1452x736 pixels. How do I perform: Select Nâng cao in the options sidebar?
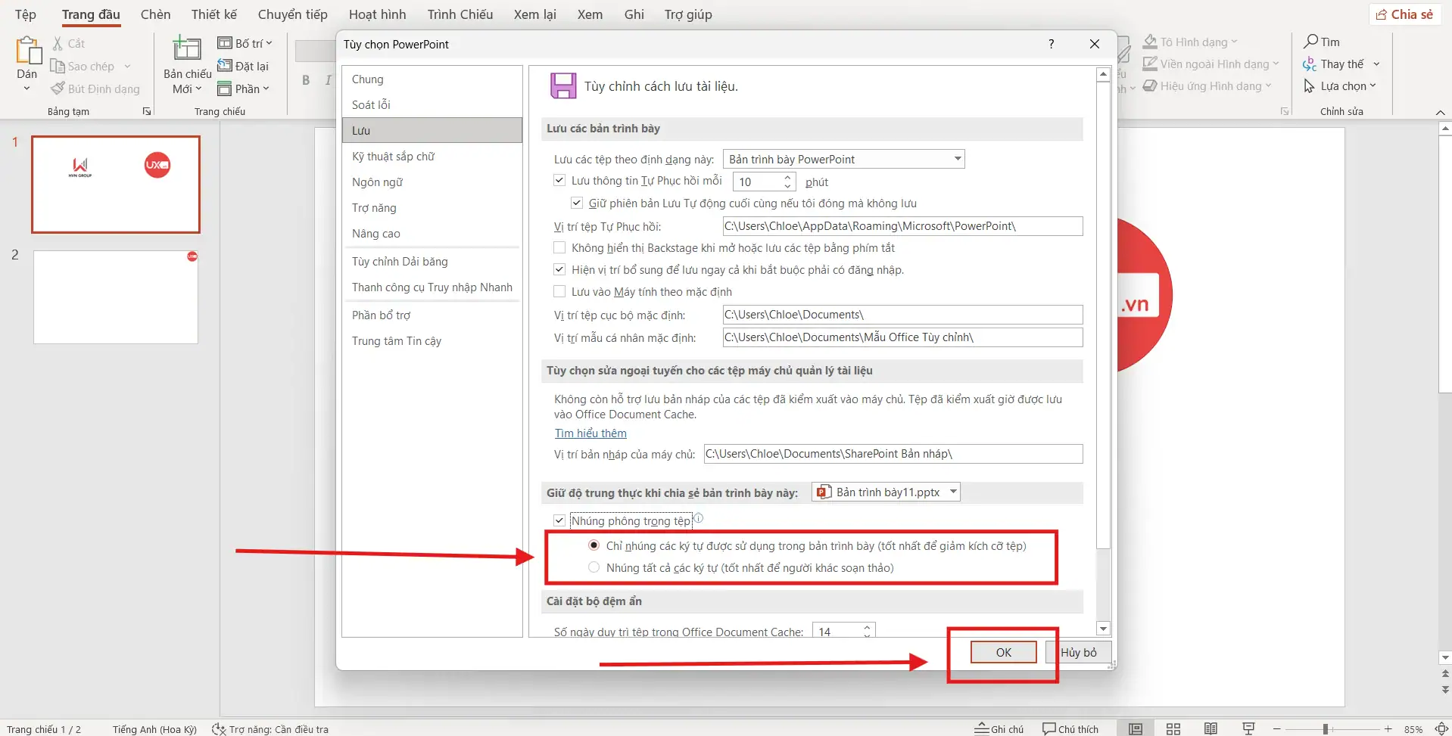pyautogui.click(x=376, y=234)
